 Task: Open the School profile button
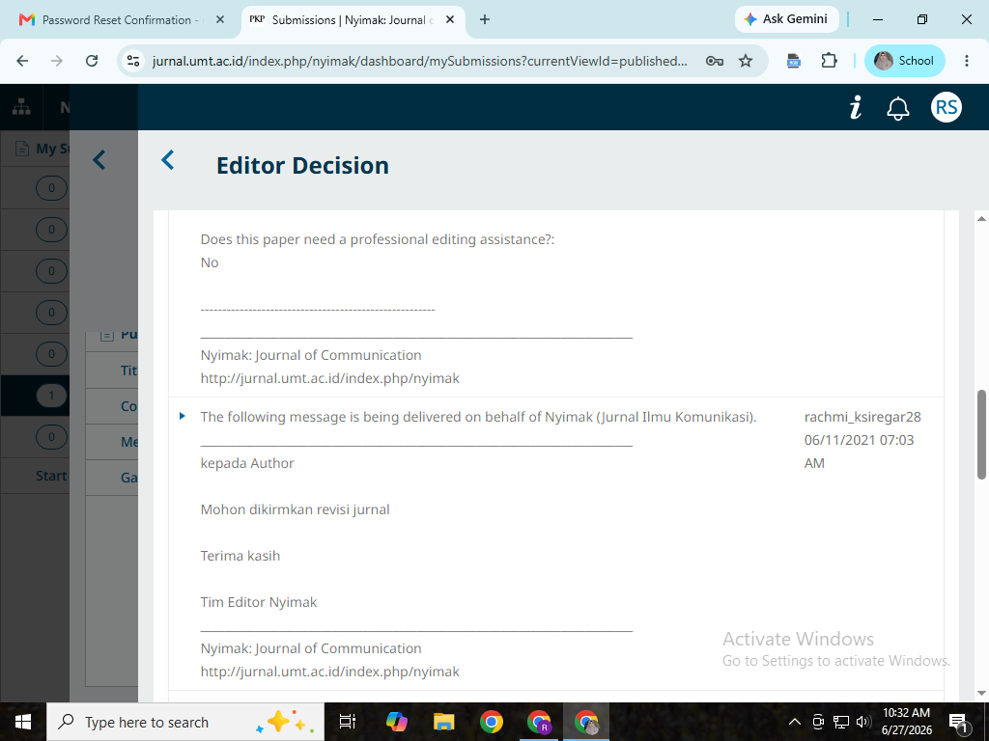point(904,61)
